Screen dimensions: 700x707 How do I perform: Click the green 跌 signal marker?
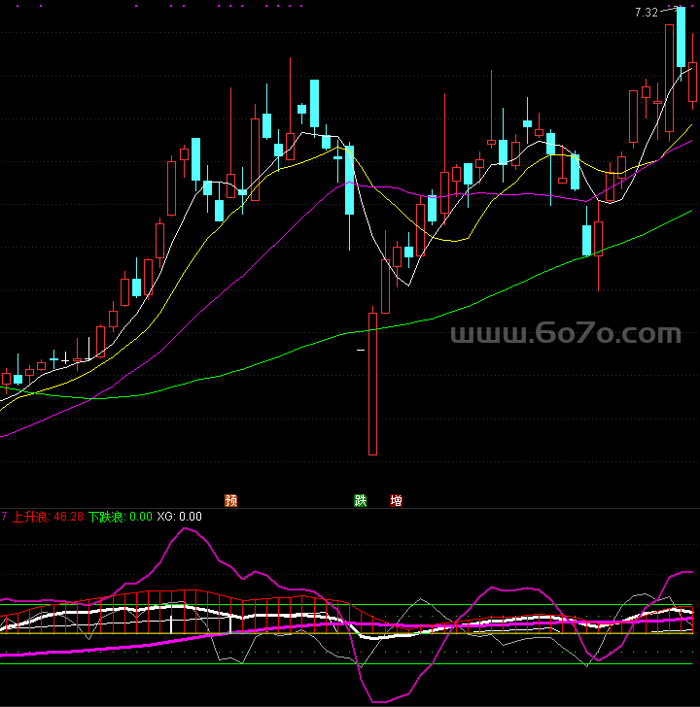pyautogui.click(x=360, y=500)
